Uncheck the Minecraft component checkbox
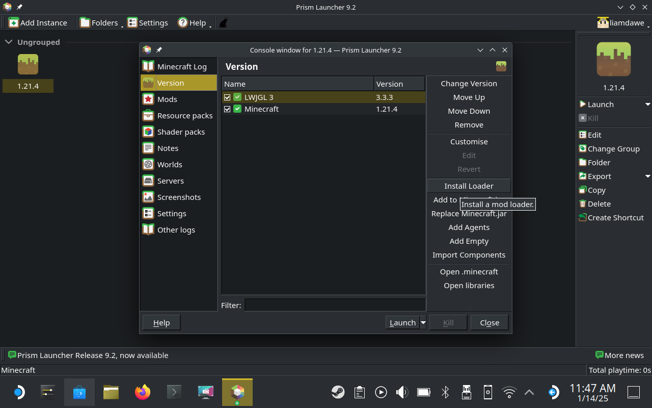Viewport: 652px width, 408px height. [x=227, y=109]
